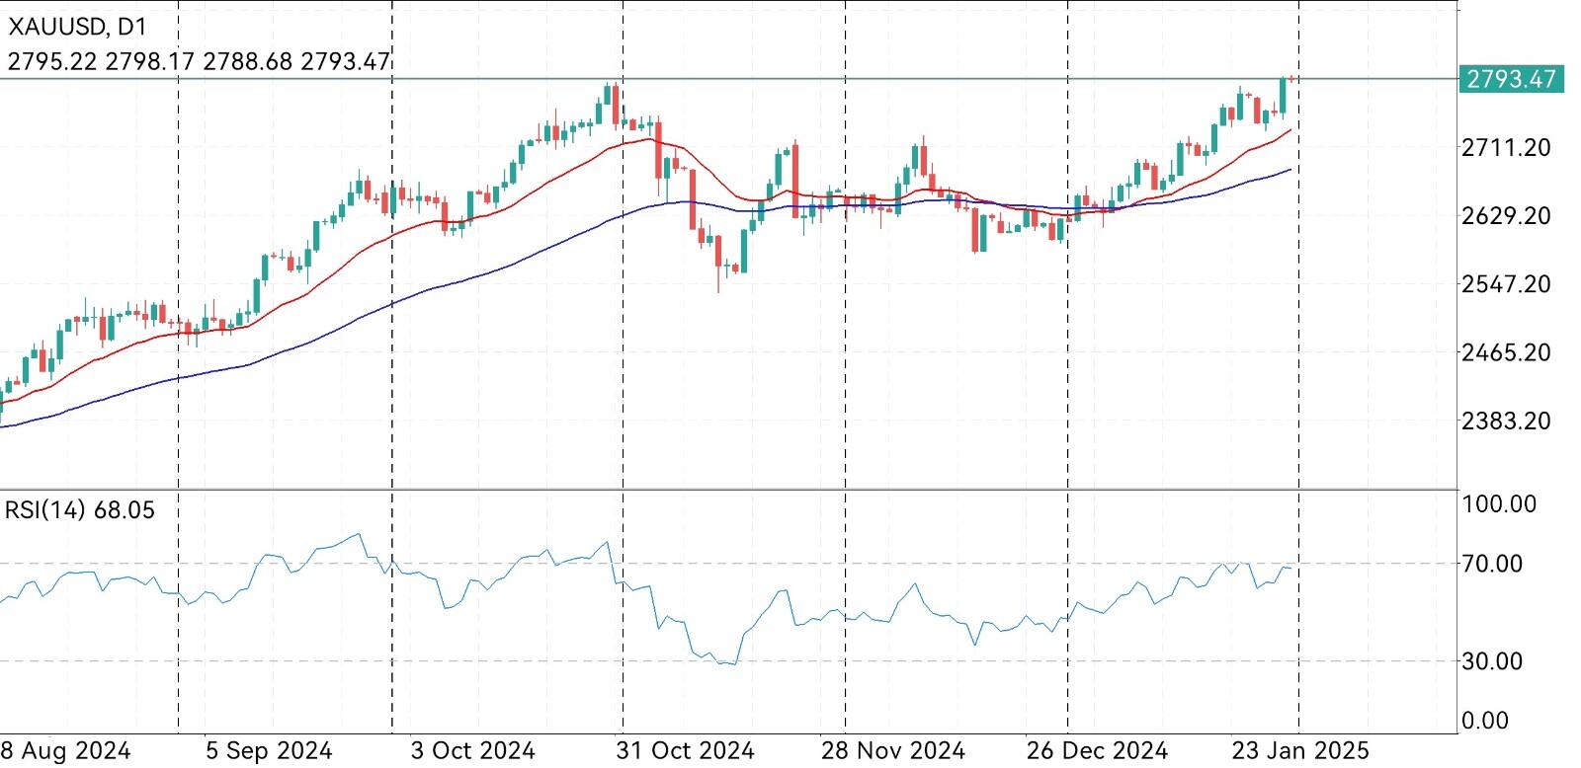
Task: Click the 2629.20 price axis label
Action: (x=1508, y=216)
